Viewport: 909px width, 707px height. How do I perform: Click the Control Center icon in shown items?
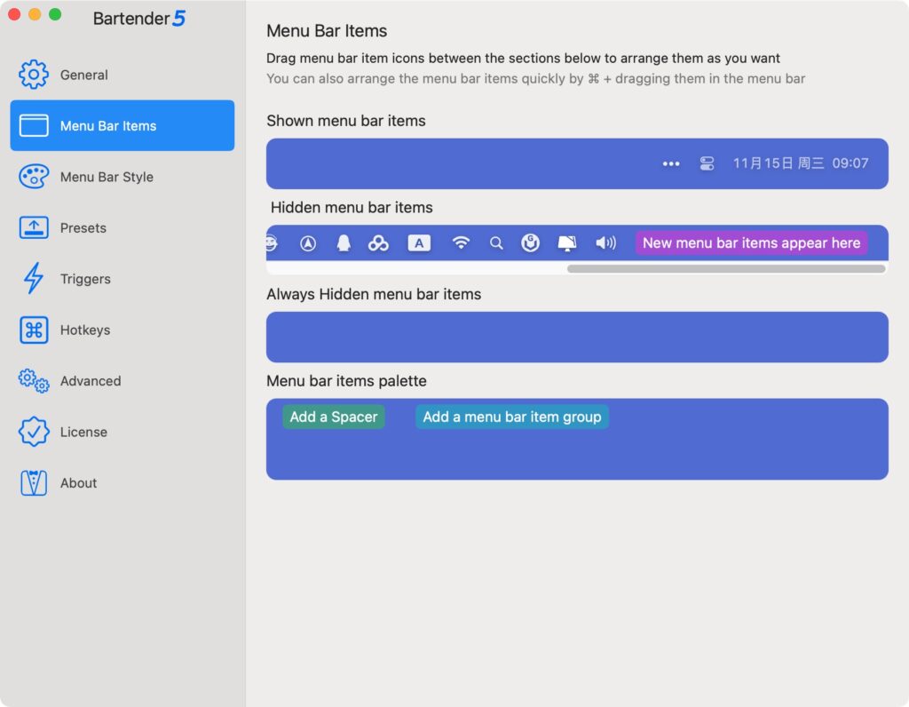tap(707, 163)
